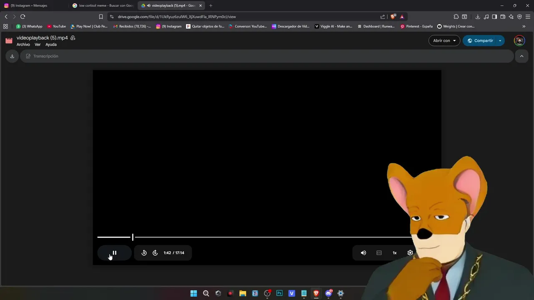Open the Quitar objetos de fo... bookmark
This screenshot has width=534, height=300.
click(205, 26)
